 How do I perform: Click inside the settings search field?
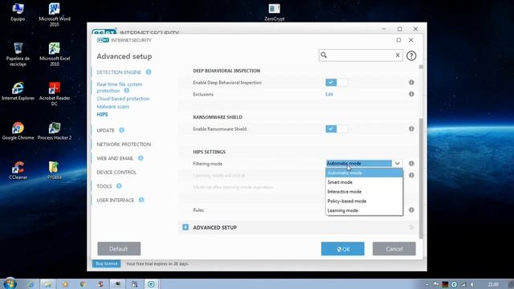[361, 55]
